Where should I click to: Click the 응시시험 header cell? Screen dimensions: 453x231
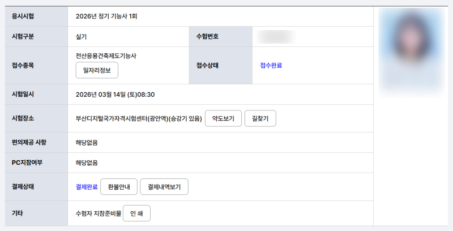[x=36, y=16]
